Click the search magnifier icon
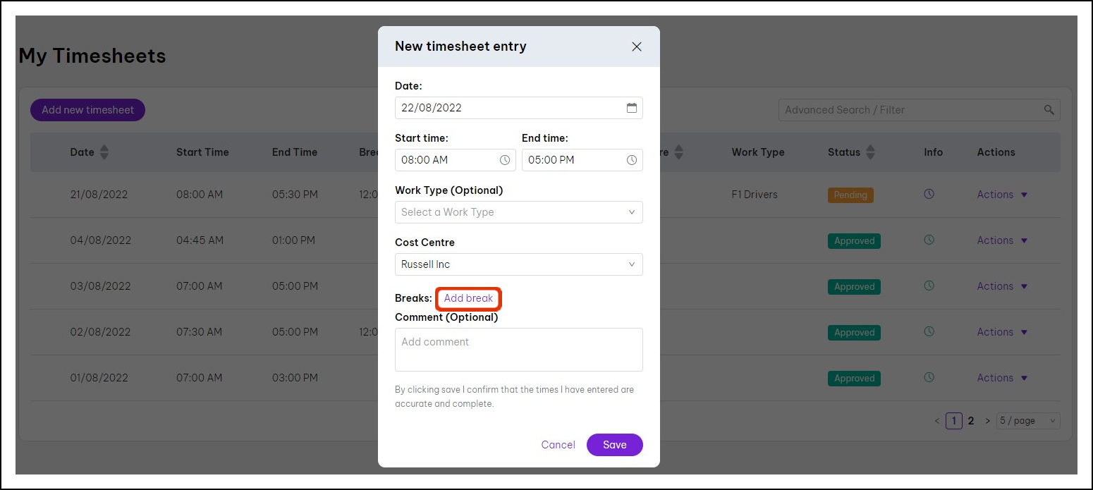Viewport: 1093px width, 490px height. (x=1049, y=110)
